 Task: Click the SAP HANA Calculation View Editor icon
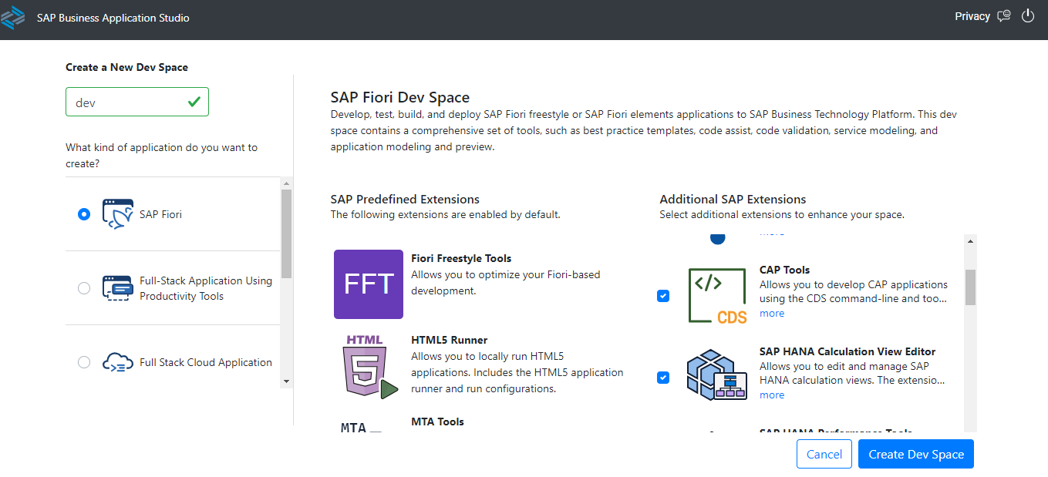point(717,377)
